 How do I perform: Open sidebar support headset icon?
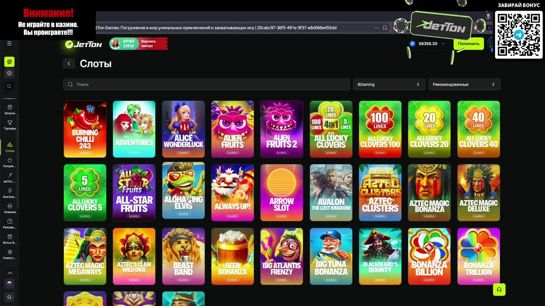pyautogui.click(x=9, y=297)
